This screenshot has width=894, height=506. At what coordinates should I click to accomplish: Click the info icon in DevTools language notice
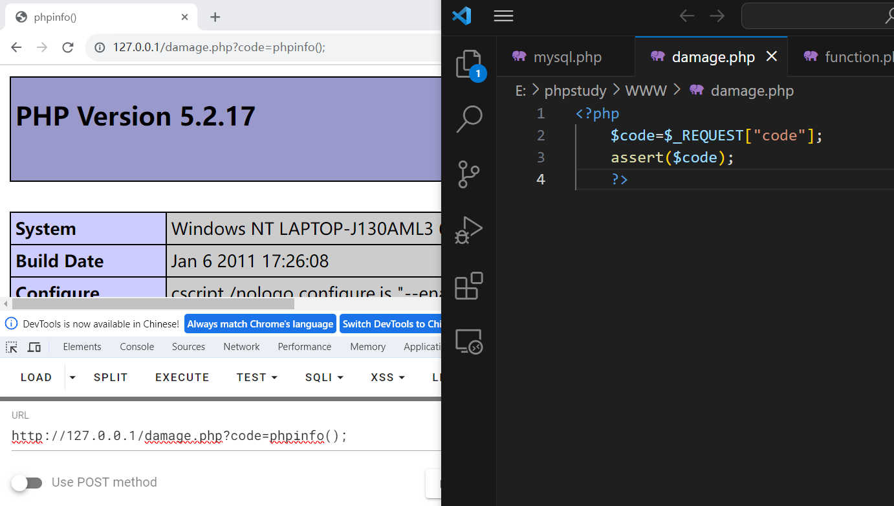tap(11, 324)
